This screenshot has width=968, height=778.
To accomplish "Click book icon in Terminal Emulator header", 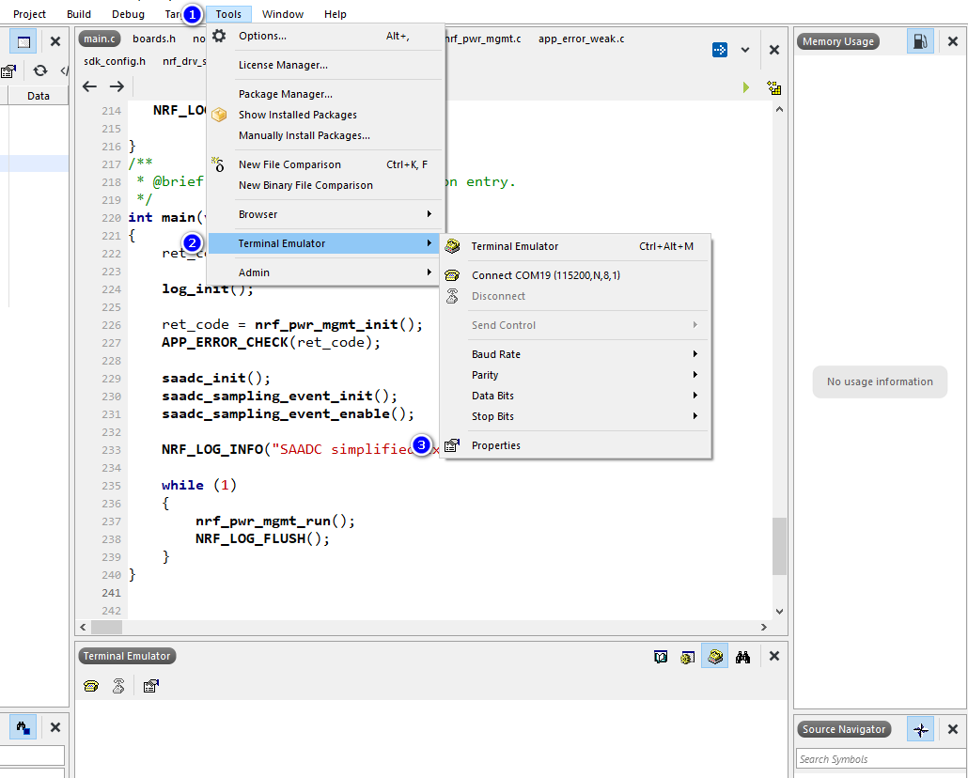I will point(661,657).
